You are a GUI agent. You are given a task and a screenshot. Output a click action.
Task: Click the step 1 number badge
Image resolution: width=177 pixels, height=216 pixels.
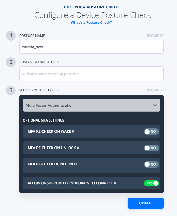tap(11, 36)
